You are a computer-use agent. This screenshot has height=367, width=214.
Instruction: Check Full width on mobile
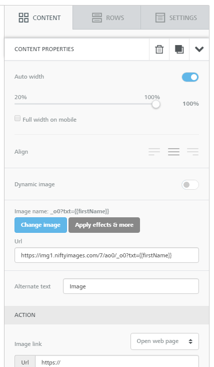pyautogui.click(x=17, y=118)
